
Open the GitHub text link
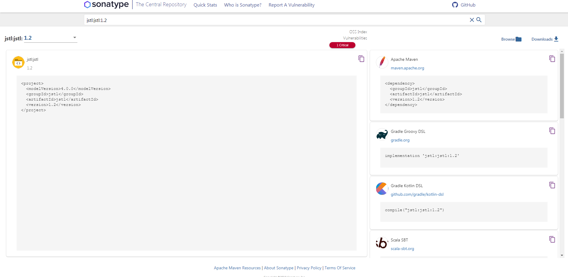pyautogui.click(x=468, y=5)
